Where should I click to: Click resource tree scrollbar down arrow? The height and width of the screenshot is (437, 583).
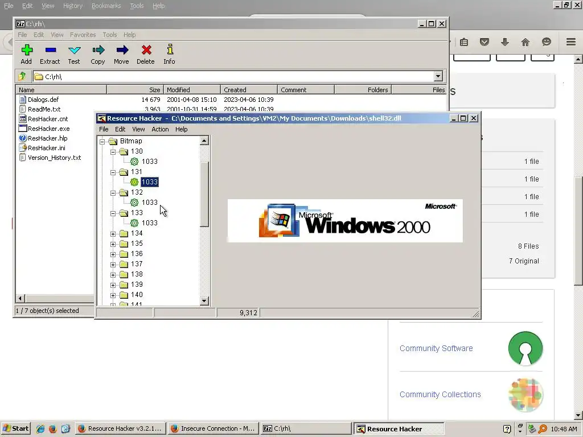[204, 300]
